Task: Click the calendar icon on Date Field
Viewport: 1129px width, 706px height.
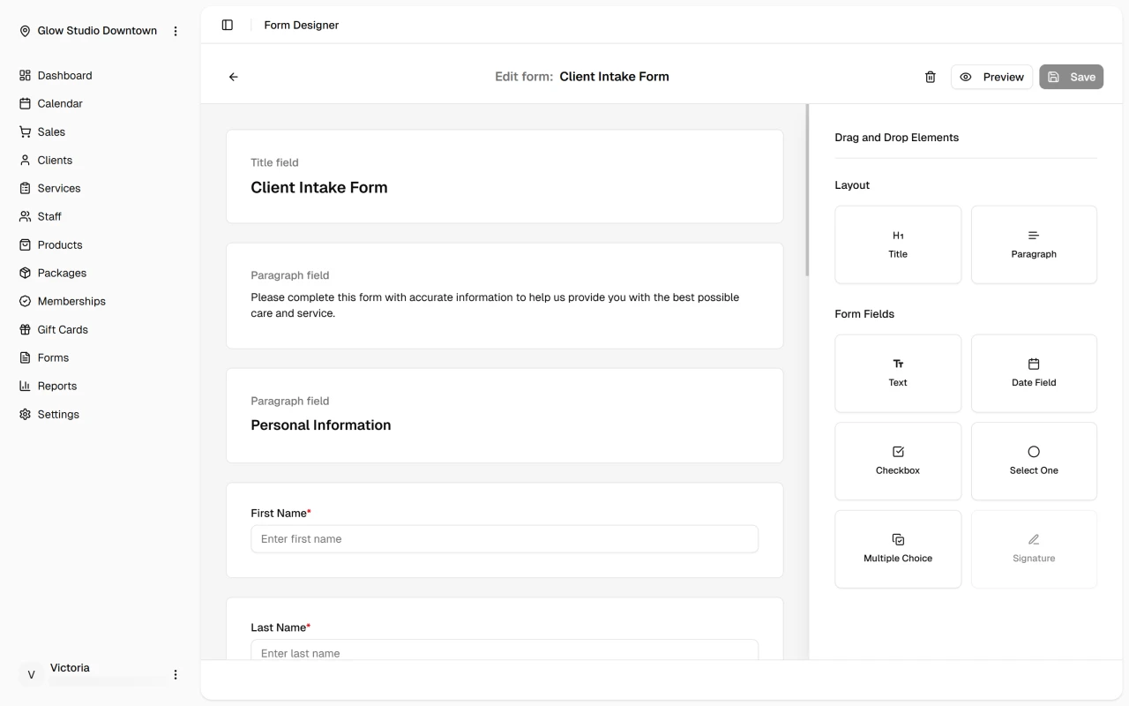Action: tap(1034, 364)
